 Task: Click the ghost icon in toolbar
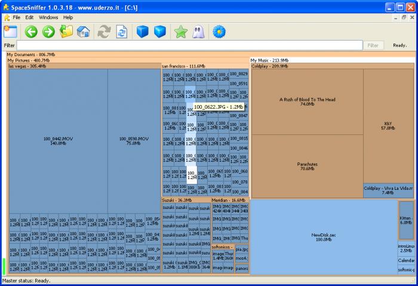[x=198, y=32]
